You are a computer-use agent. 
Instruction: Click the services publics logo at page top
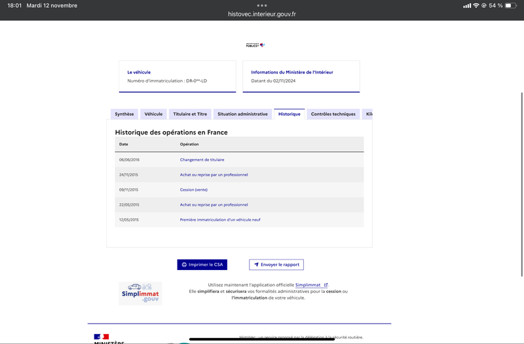(x=255, y=45)
